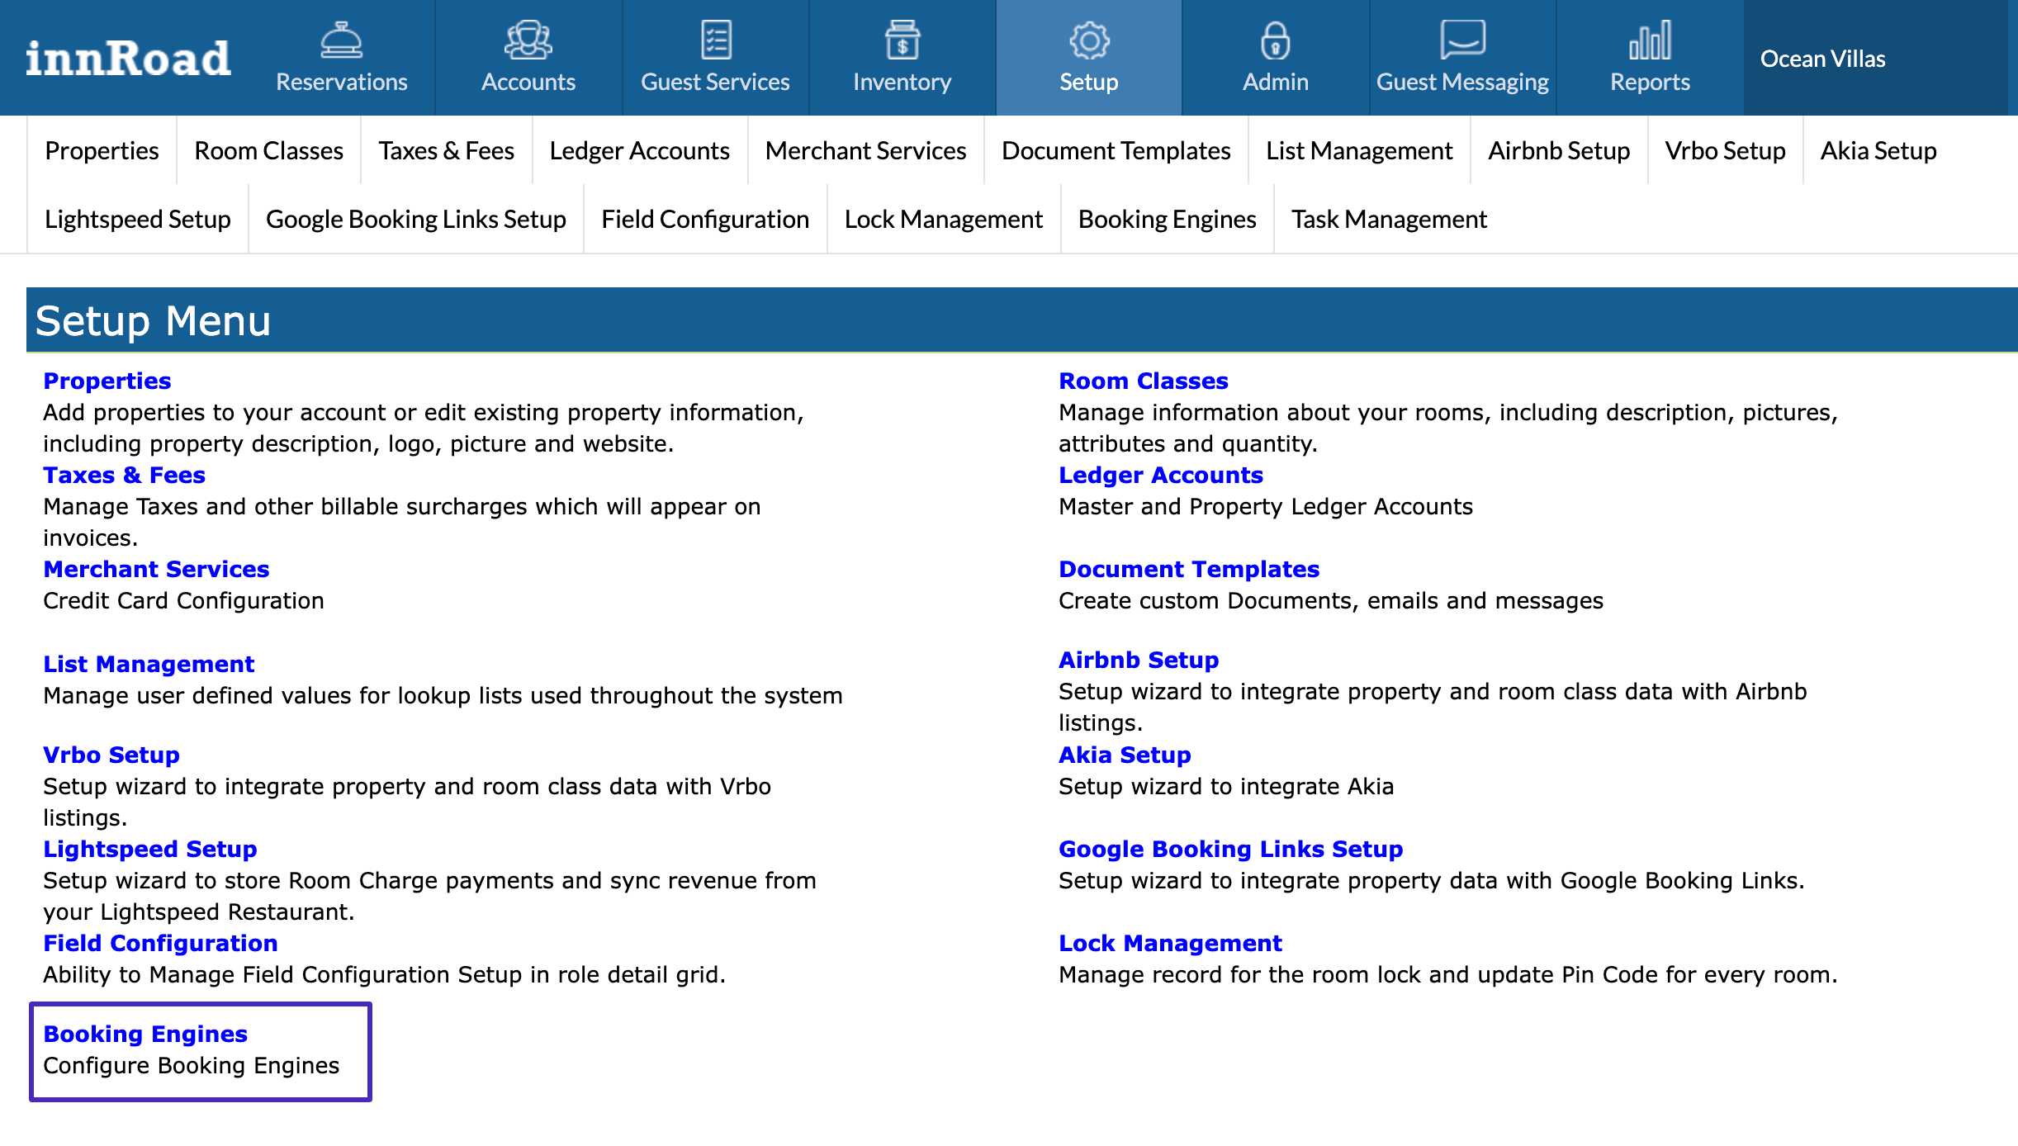Open the Guest Messaging chat icon
Image resolution: width=2018 pixels, height=1146 pixels.
pyautogui.click(x=1462, y=40)
